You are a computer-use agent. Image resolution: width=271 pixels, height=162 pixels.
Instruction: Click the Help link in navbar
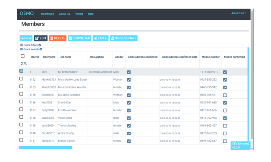click(x=91, y=14)
